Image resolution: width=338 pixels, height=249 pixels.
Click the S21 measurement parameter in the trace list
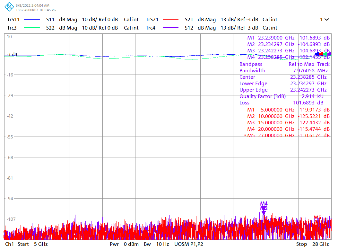point(189,20)
